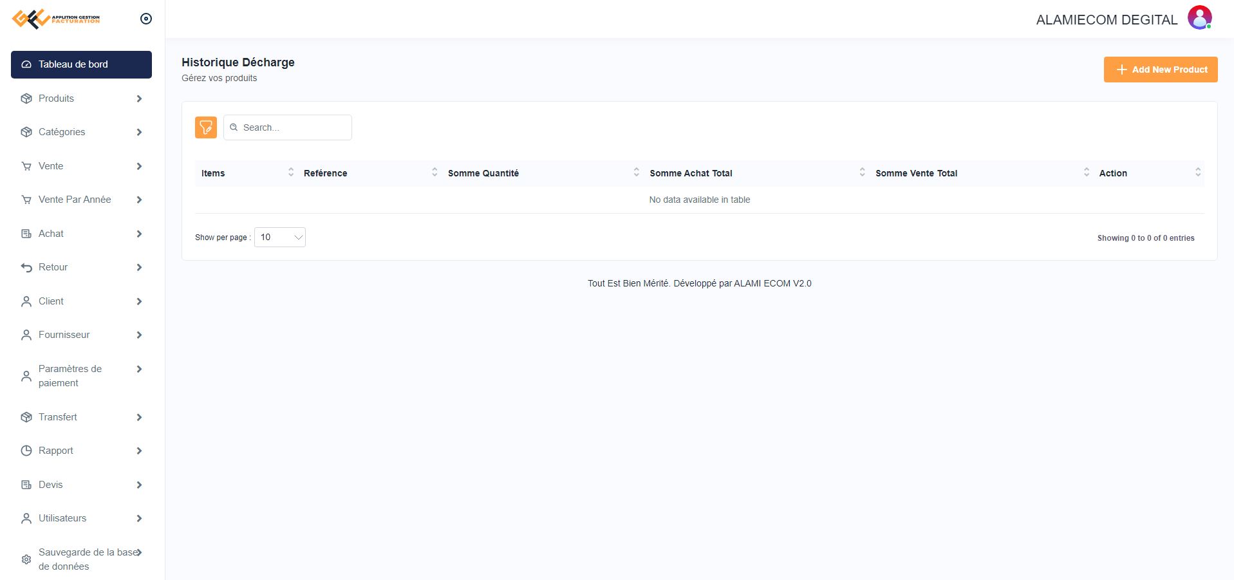Click the orange filter icon button
Image resolution: width=1234 pixels, height=580 pixels.
[206, 127]
